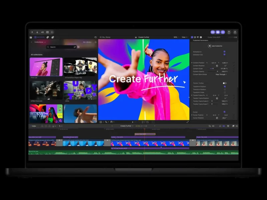Image resolution: width=267 pixels, height=200 pixels.
Task: Click the Share export icon
Action: (235, 32)
